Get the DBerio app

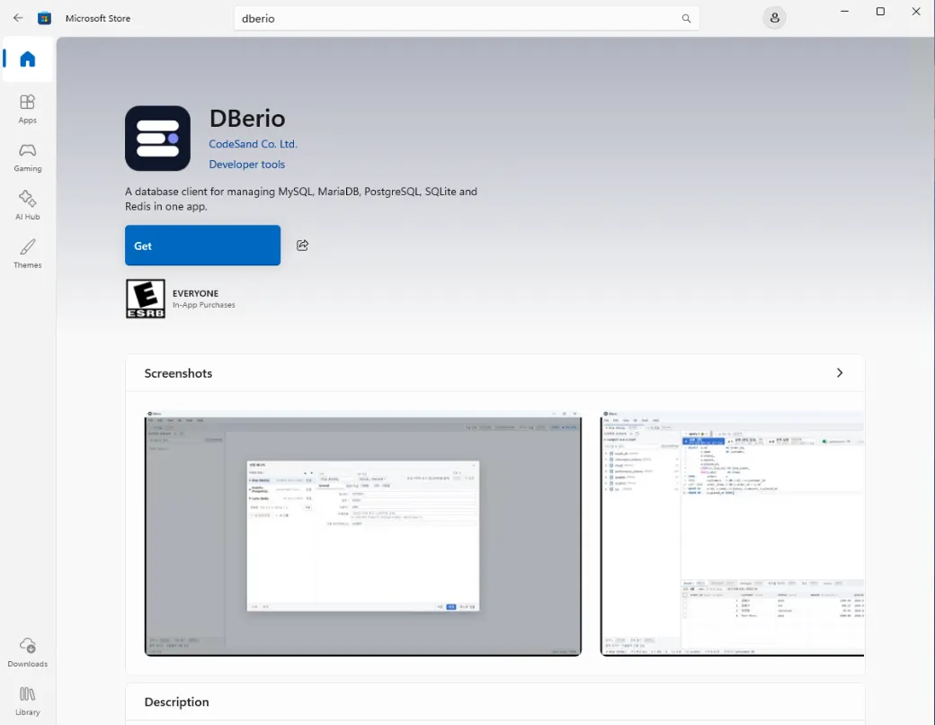point(203,246)
